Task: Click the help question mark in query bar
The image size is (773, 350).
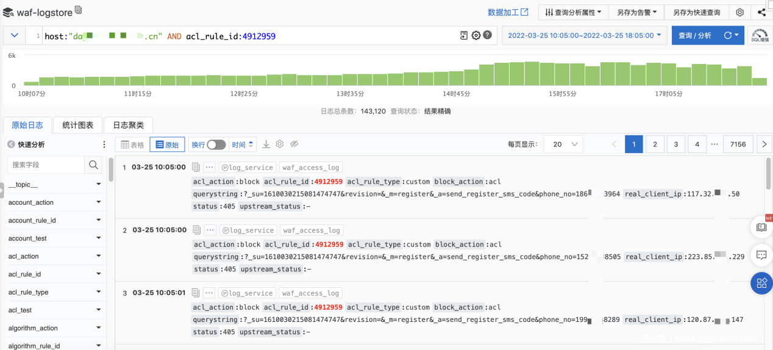Action: (488, 35)
